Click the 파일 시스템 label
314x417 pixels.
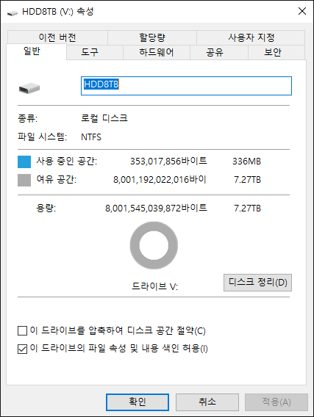click(x=43, y=137)
